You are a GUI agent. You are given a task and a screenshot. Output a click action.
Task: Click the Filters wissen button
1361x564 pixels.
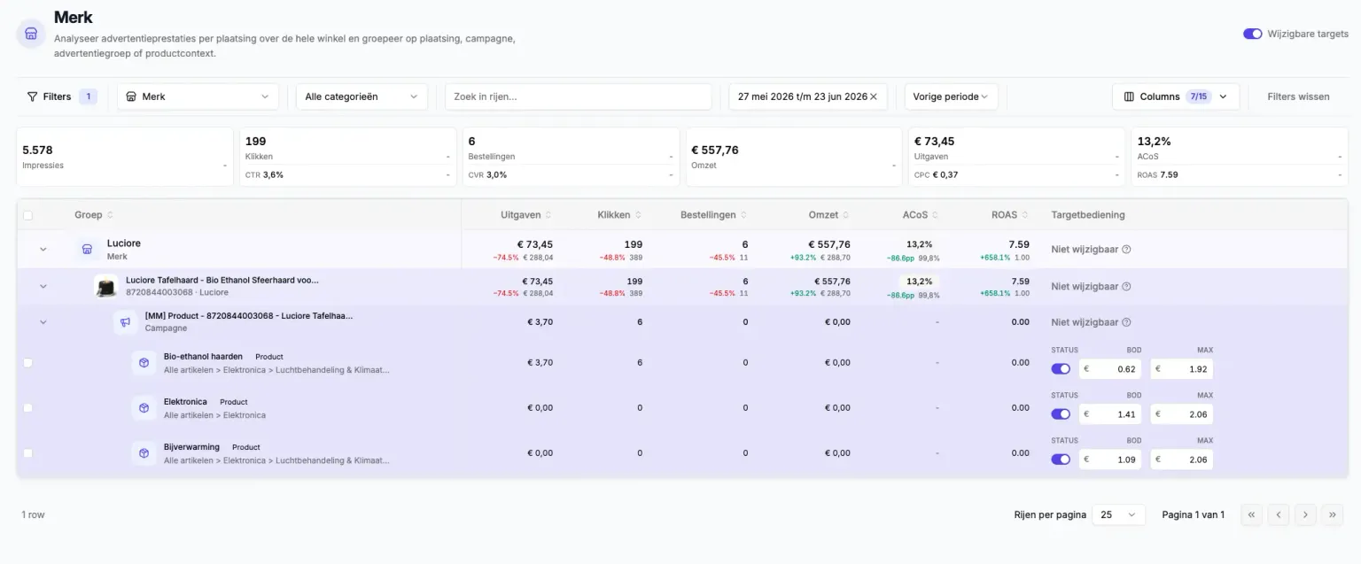pos(1298,97)
